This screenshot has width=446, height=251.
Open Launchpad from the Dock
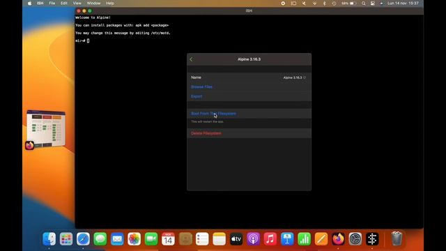pyautogui.click(x=66, y=238)
